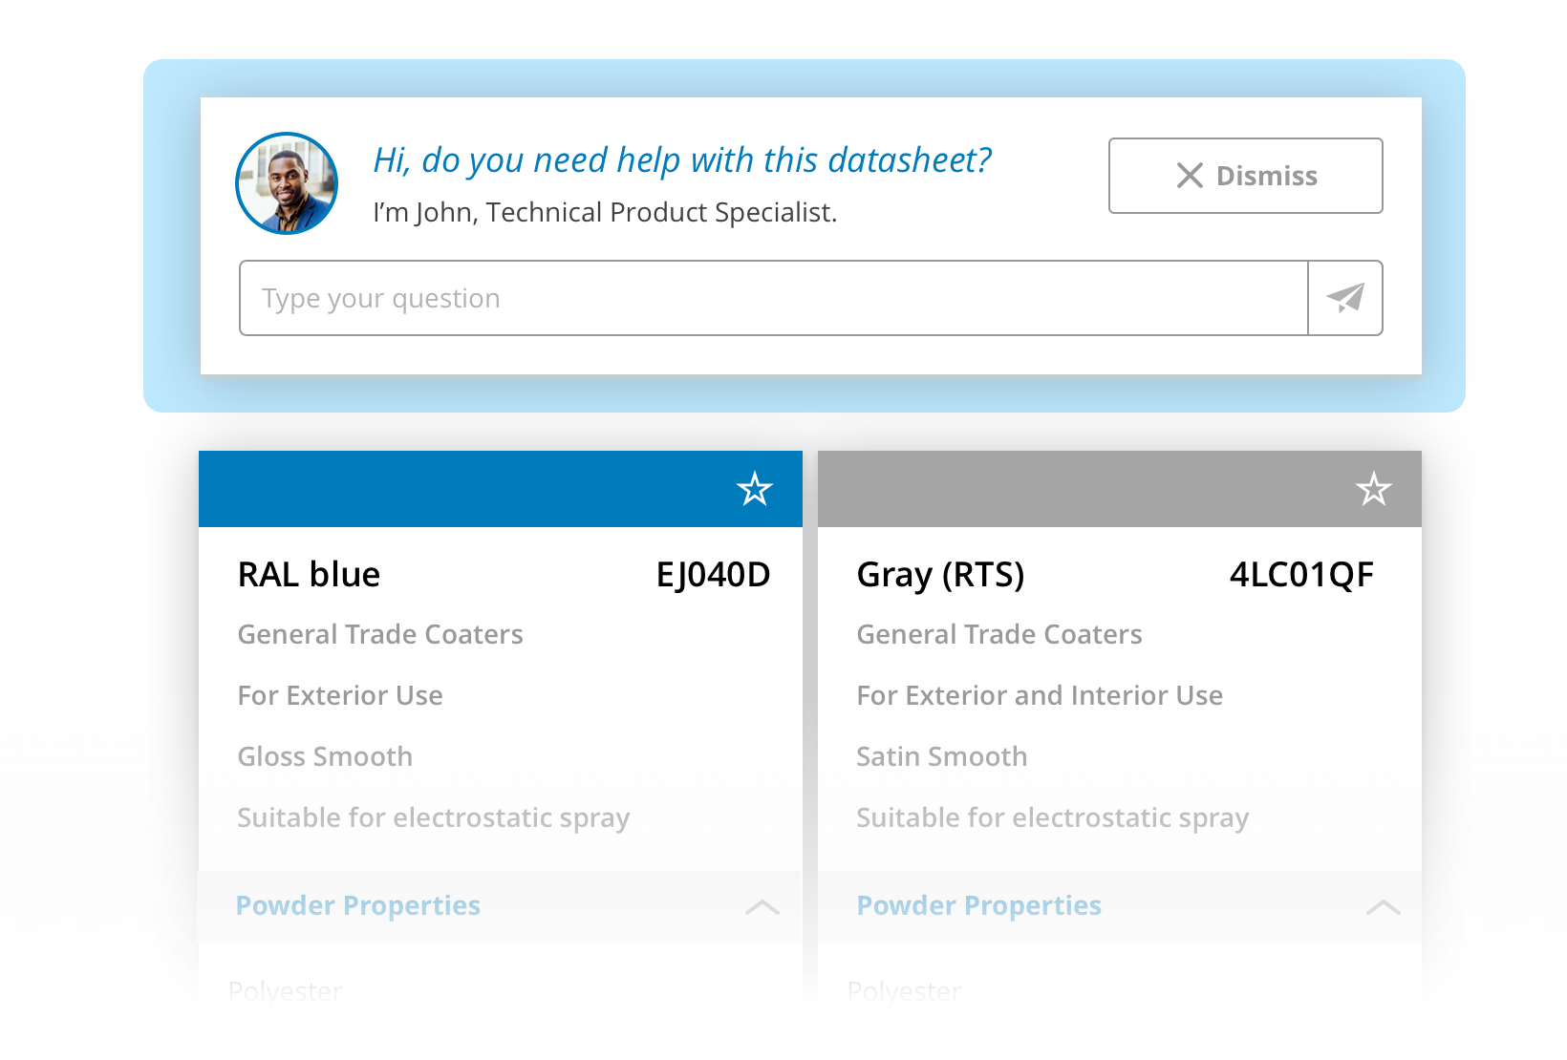Click Powder Properties heading under RAL blue

[358, 905]
